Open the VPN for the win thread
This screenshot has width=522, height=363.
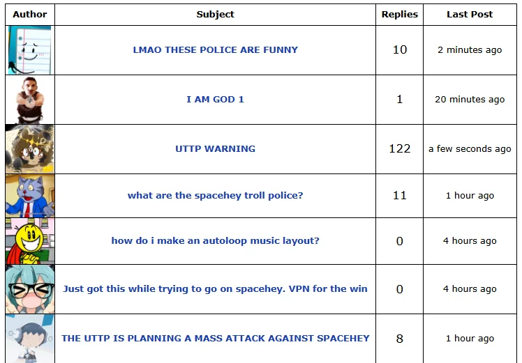pos(216,289)
